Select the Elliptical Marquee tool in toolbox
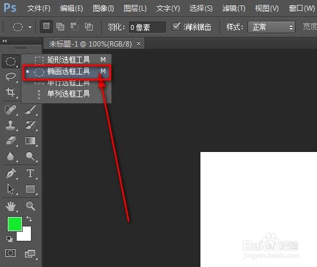The image size is (317, 267). (11, 61)
